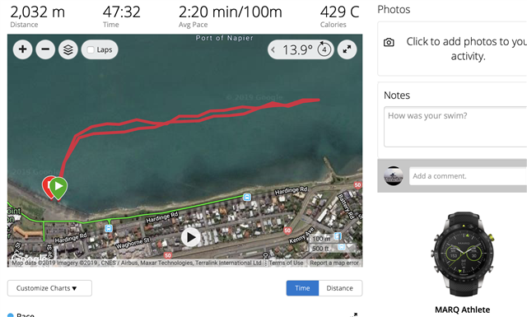Zoom in on the swim map
The height and width of the screenshot is (317, 527).
pos(22,49)
